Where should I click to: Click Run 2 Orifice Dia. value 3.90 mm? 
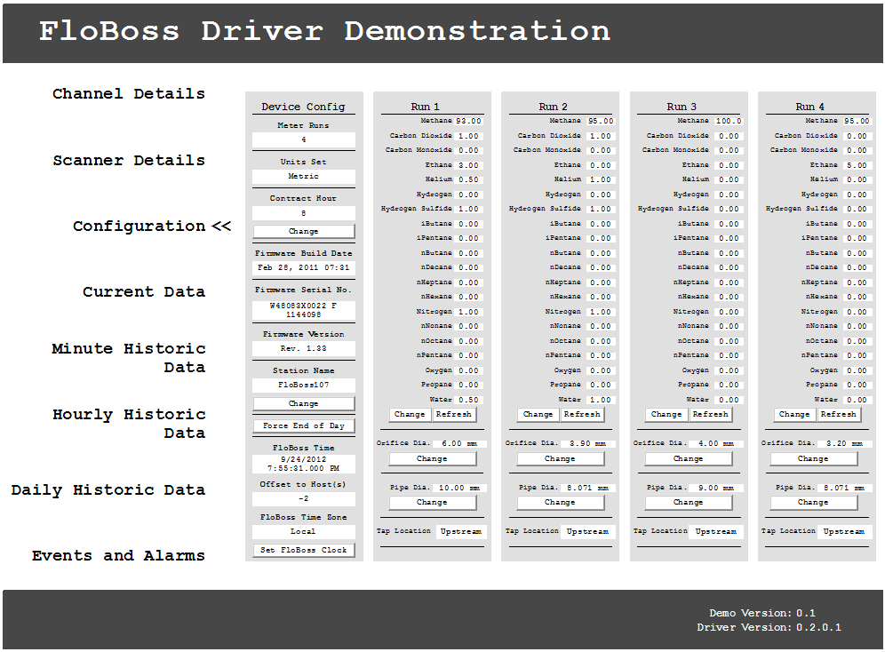click(587, 444)
